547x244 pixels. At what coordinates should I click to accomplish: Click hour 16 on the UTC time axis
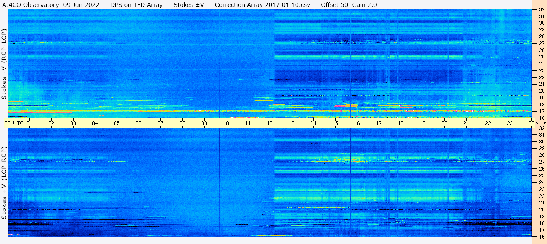(x=357, y=123)
